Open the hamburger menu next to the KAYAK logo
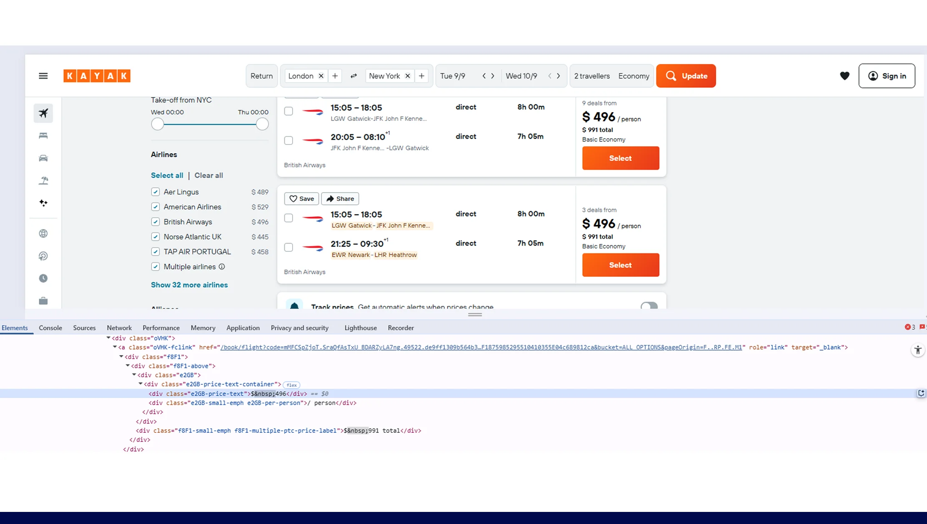 tap(43, 75)
